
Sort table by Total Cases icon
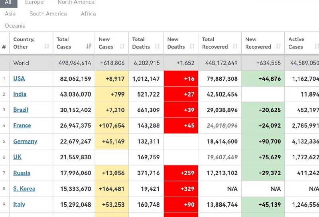coord(89,46)
